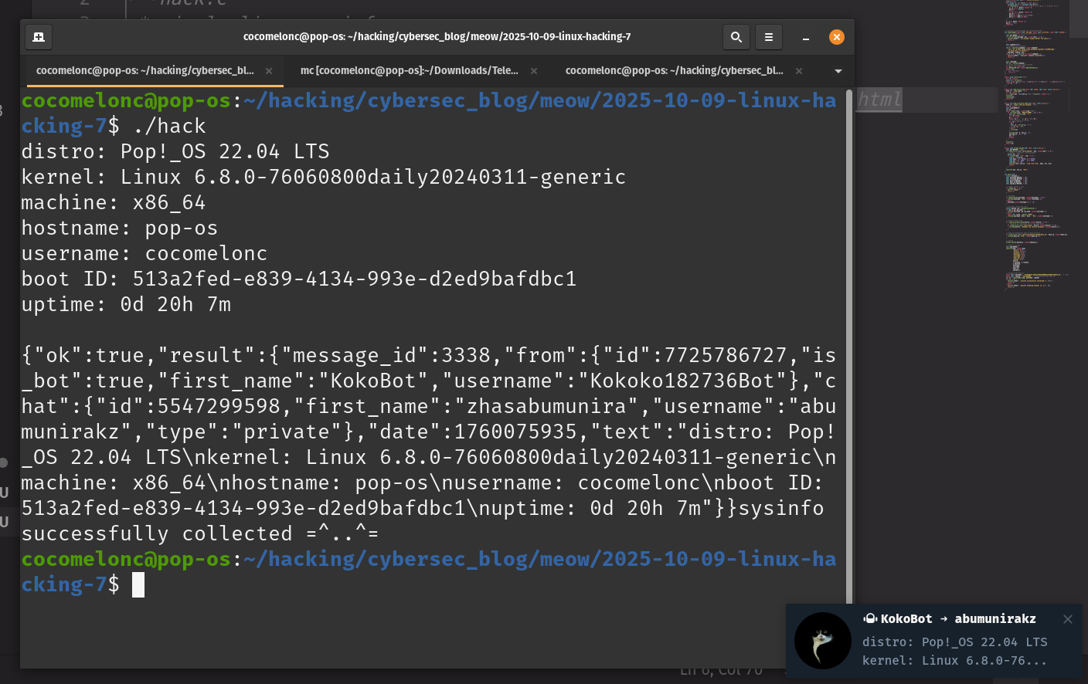Viewport: 1088px width, 684px height.
Task: Close the first cocomelonc terminal tab
Action: [x=269, y=71]
